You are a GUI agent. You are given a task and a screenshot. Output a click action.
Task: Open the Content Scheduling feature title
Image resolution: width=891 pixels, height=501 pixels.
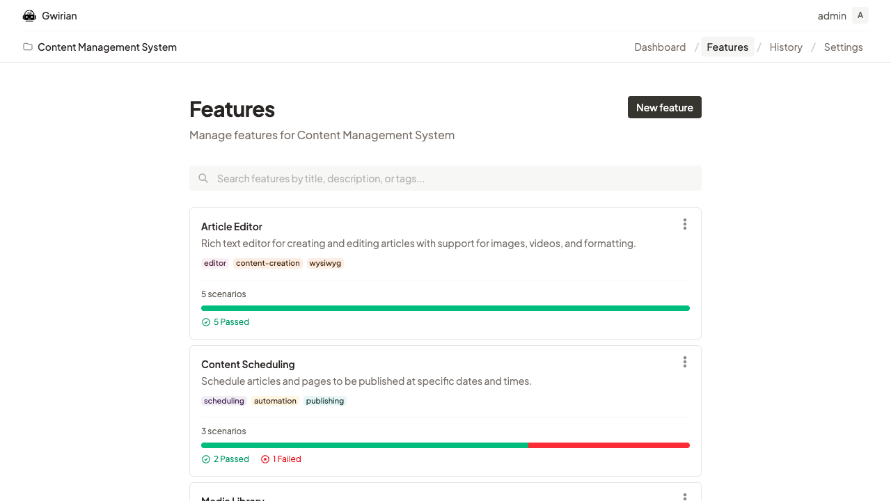(x=248, y=365)
